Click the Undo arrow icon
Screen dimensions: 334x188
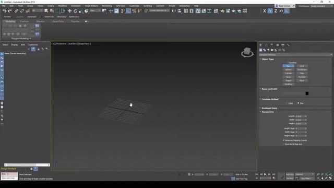click(5, 11)
